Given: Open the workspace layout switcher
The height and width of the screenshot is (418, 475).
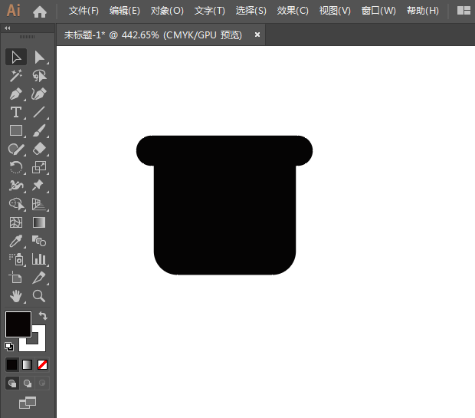Looking at the screenshot, I should (464, 11).
